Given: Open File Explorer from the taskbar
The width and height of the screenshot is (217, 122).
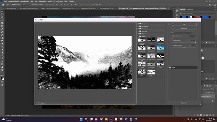Looking at the screenshot, I should (x=106, y=119).
